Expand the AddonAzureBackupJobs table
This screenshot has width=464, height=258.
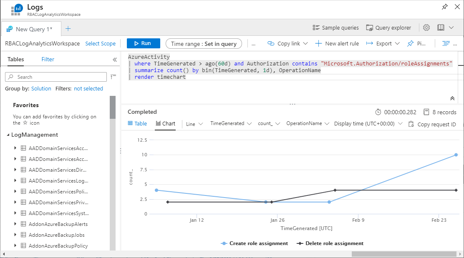click(15, 235)
